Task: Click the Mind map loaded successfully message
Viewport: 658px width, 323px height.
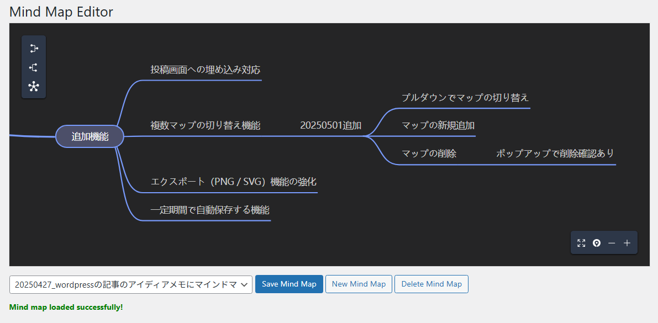Action: (x=66, y=307)
